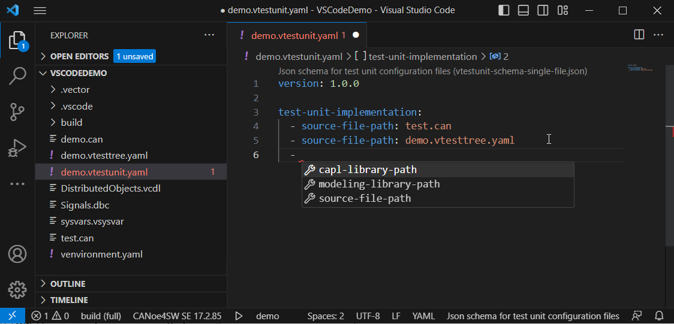Open the Search view
This screenshot has width=674, height=324.
17,76
